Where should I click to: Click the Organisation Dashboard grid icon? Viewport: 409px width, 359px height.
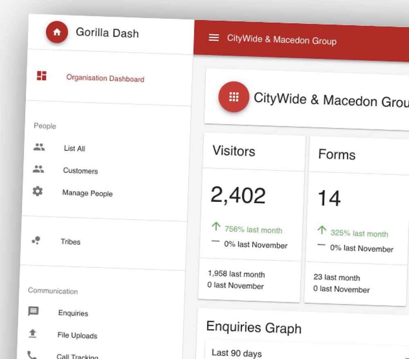click(x=41, y=76)
